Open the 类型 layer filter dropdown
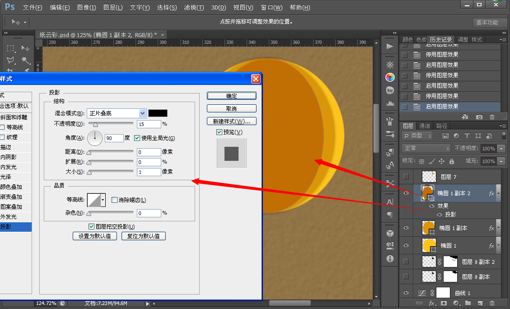 [x=418, y=136]
